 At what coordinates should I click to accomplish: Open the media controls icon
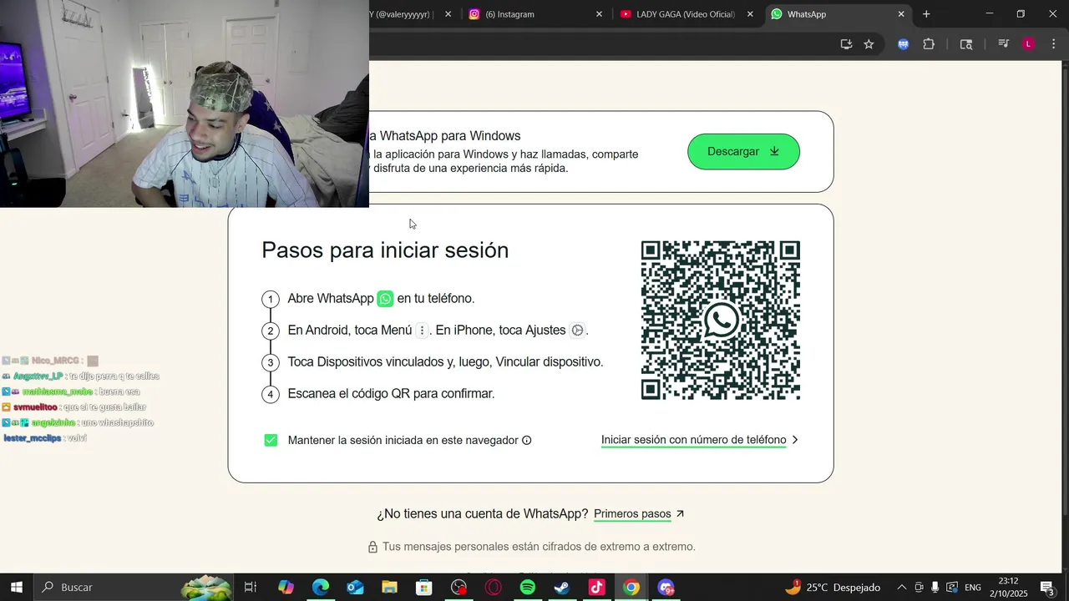coord(1004,44)
